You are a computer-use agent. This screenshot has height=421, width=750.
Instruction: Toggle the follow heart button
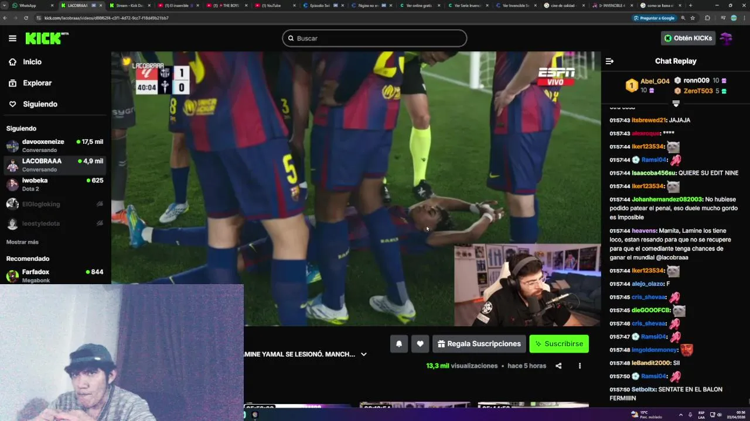[x=420, y=344]
